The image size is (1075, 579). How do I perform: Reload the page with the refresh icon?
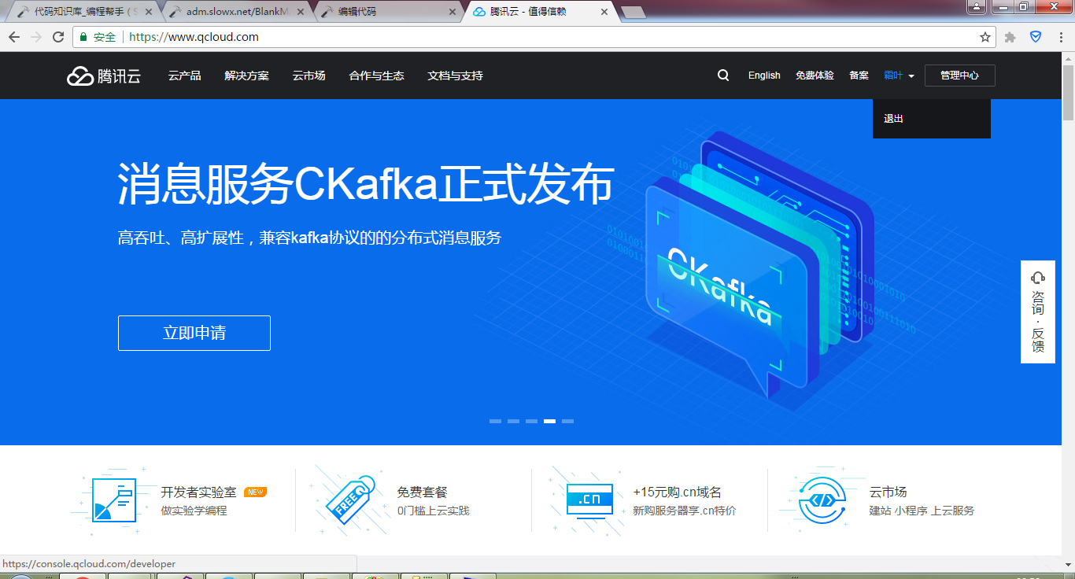58,37
